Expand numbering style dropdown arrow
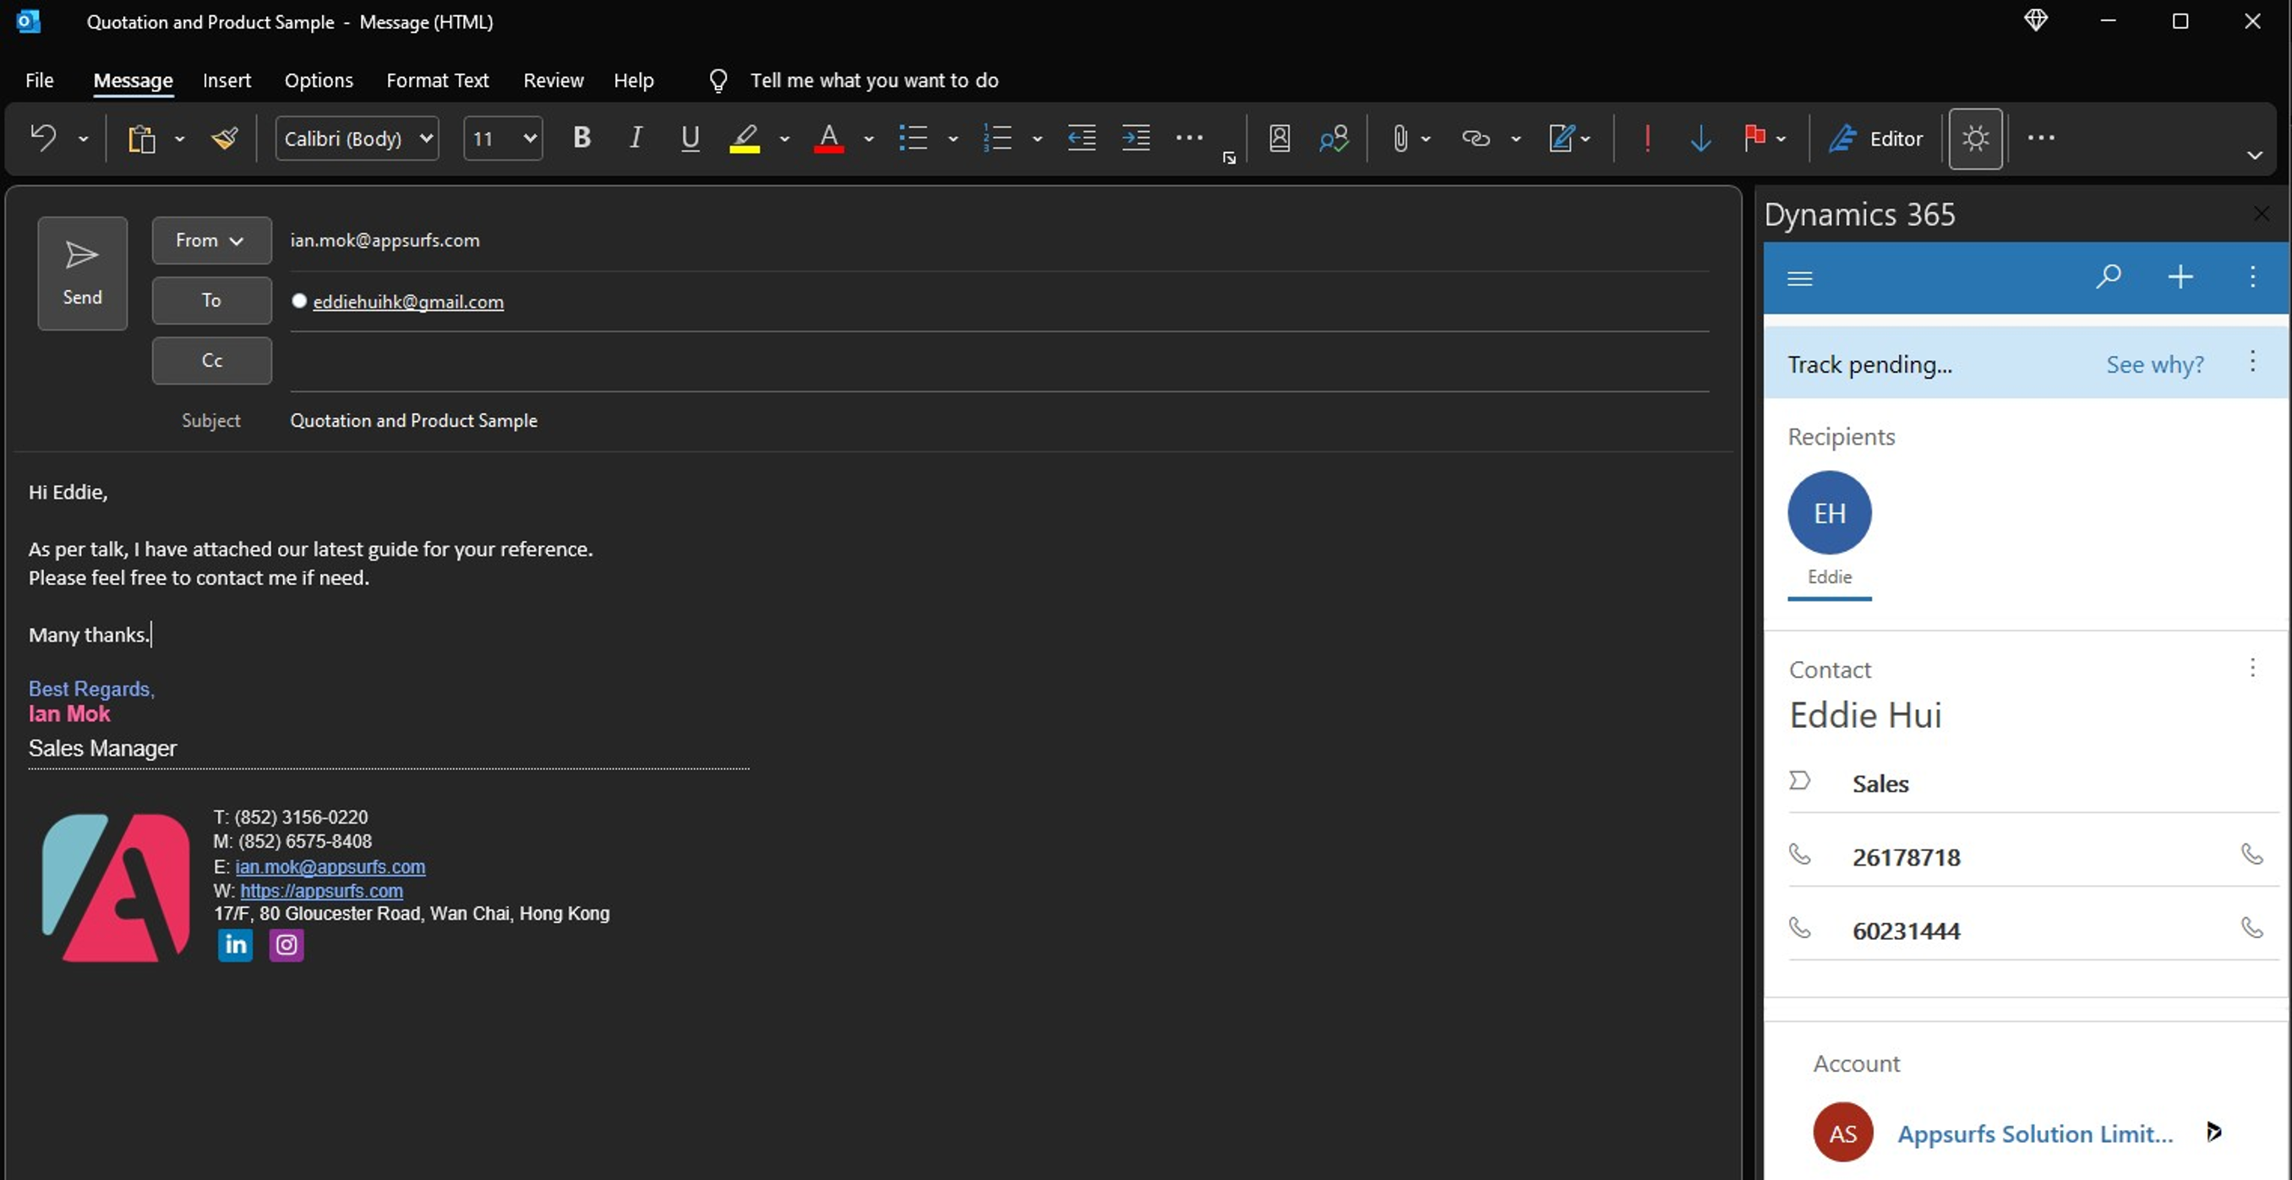 1037,139
